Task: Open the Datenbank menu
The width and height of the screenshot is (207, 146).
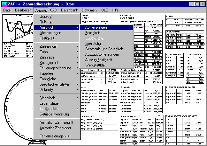Action: coord(69,10)
